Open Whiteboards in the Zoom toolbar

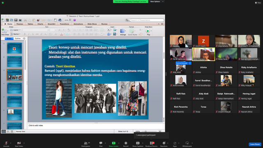tap(187, 144)
